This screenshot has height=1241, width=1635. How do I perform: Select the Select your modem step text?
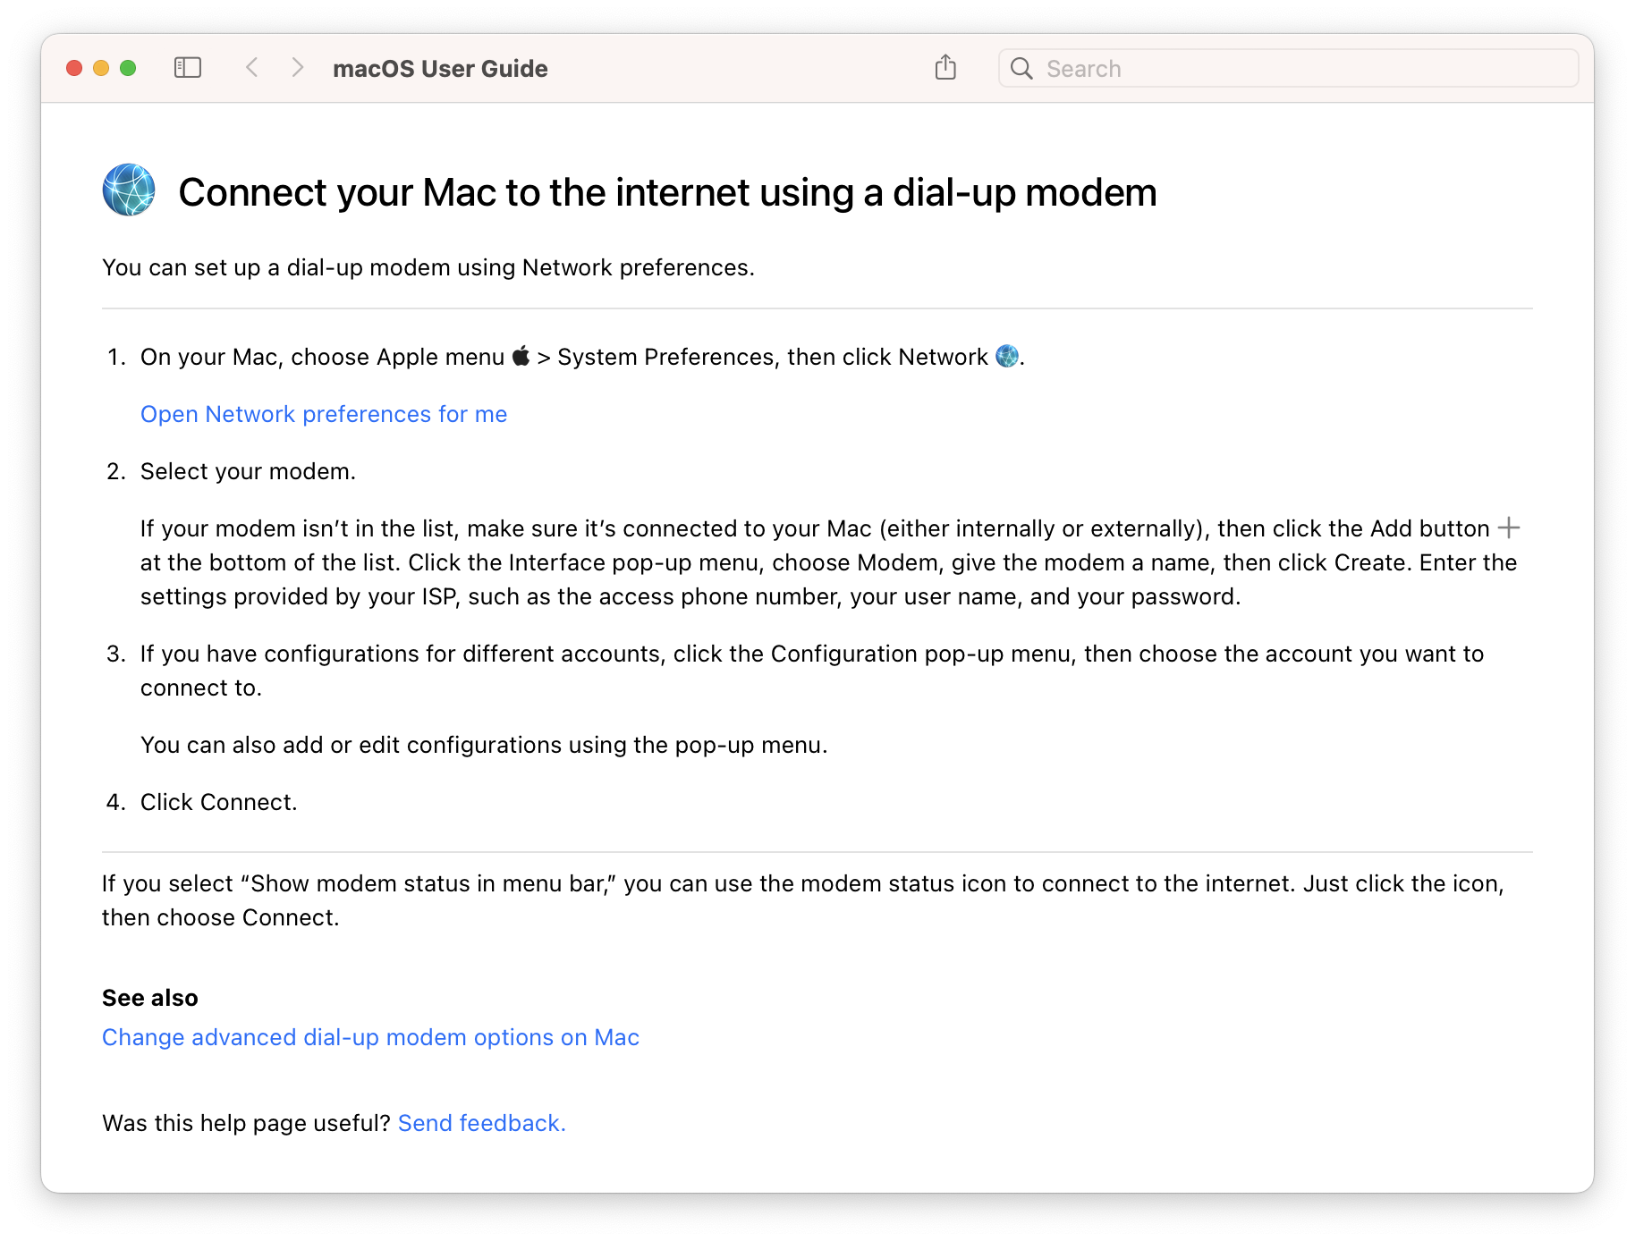coord(248,470)
